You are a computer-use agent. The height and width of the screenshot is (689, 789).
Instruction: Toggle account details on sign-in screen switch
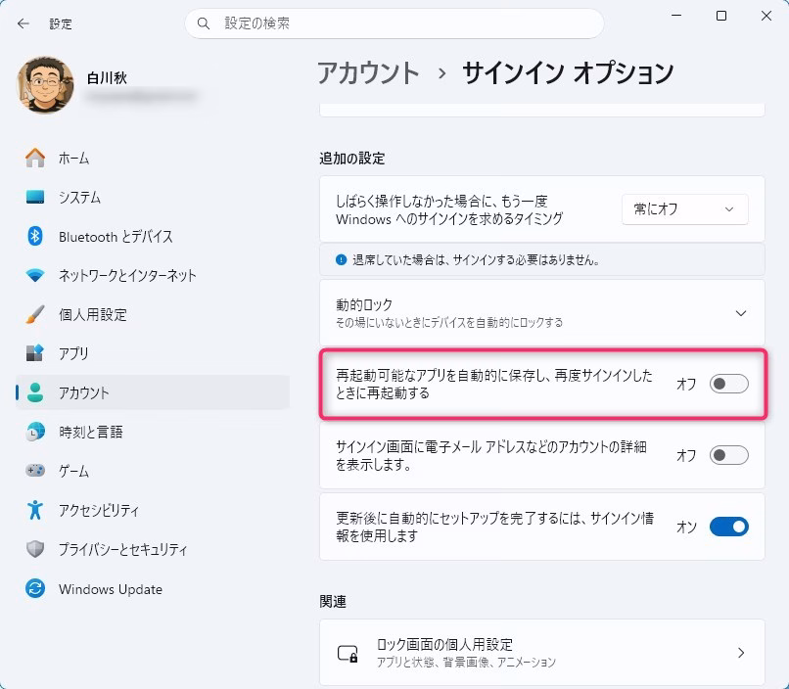point(728,455)
